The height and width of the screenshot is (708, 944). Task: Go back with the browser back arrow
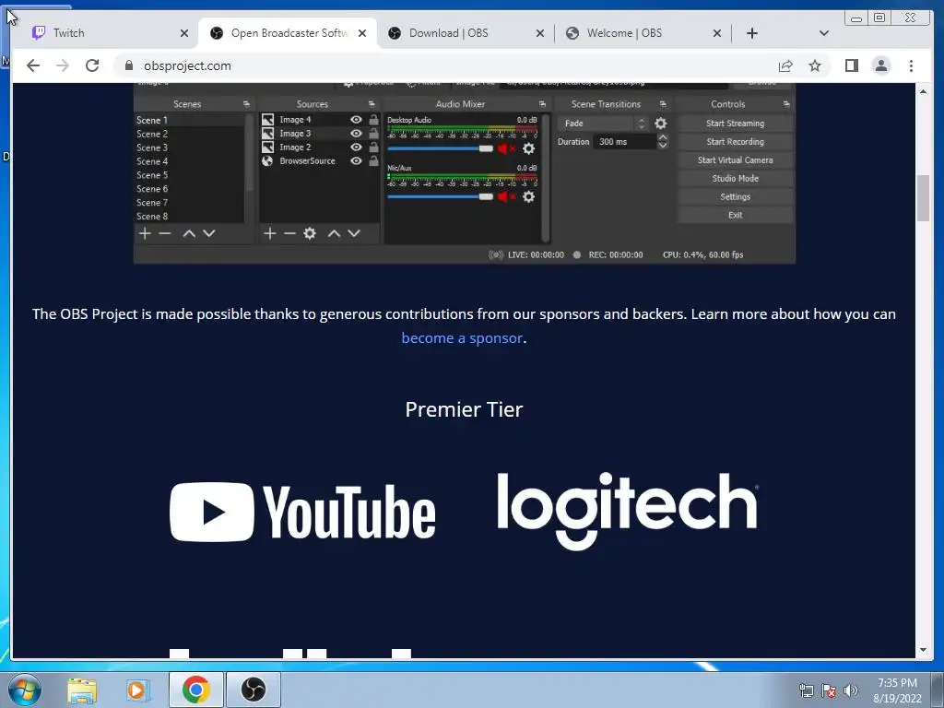click(x=33, y=65)
